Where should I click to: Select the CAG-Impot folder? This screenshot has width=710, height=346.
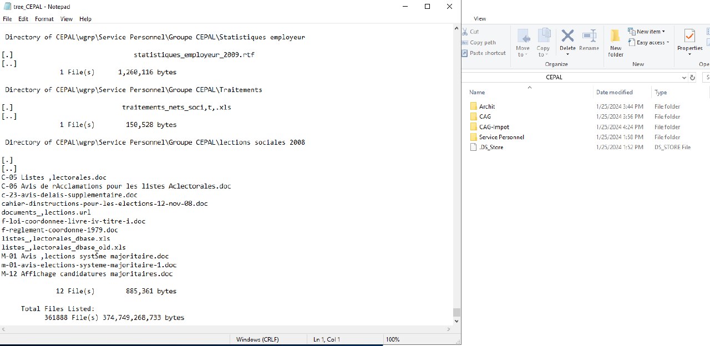coord(494,127)
